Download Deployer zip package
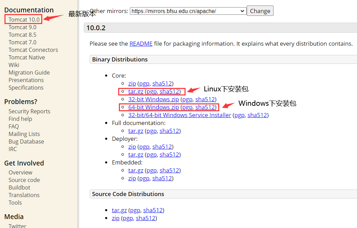Screen dimensions: 357x228 [x=132, y=147]
